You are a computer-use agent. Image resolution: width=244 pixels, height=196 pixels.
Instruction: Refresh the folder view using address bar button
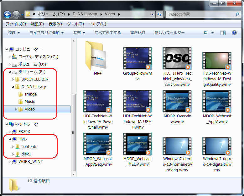pyautogui.click(x=159, y=14)
